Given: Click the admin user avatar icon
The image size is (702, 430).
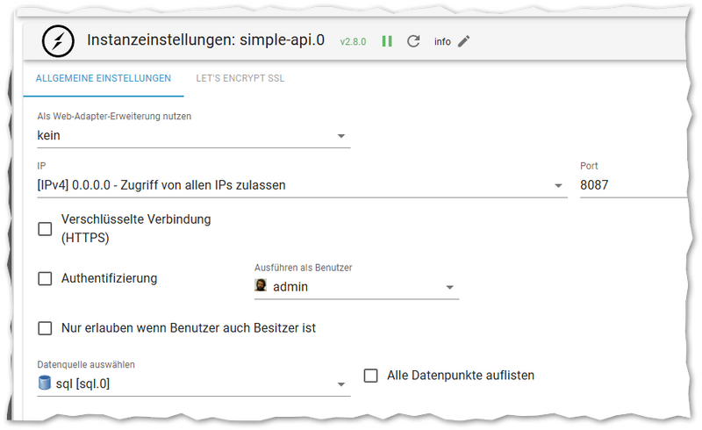Looking at the screenshot, I should [x=261, y=286].
